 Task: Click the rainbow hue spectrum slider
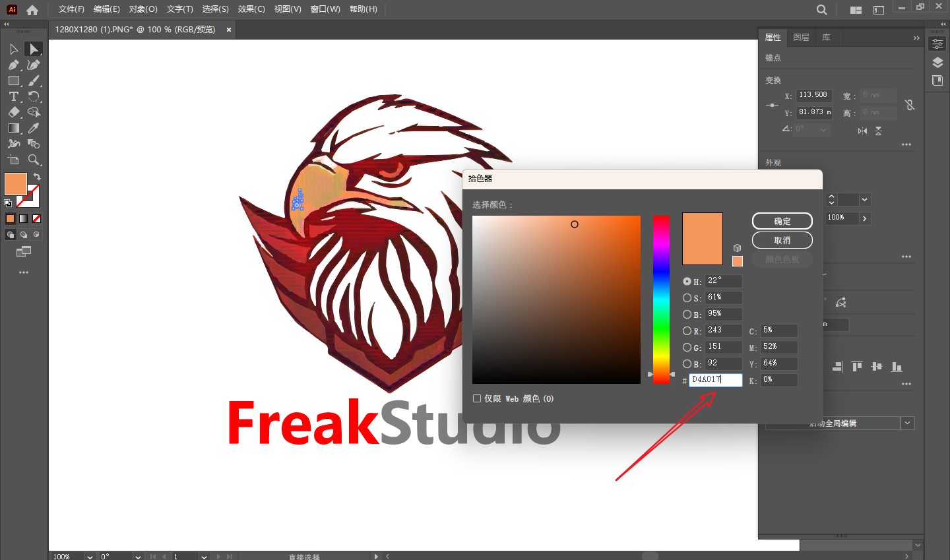(661, 299)
